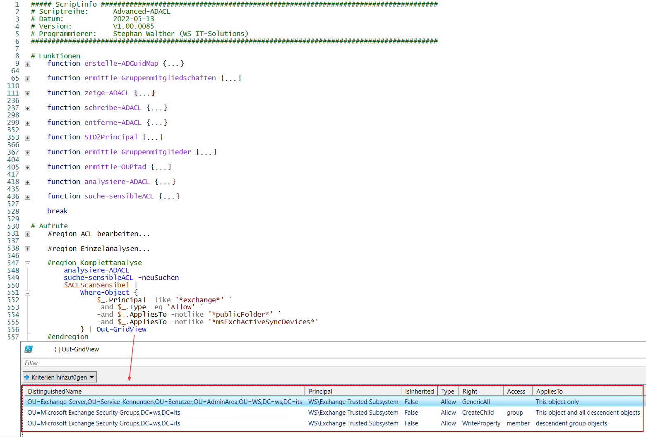This screenshot has height=437, width=646.
Task: Select the WriteProperty right cell
Action: click(x=481, y=423)
